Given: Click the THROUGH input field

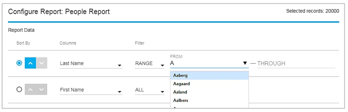Looking at the screenshot, I should click(x=296, y=63).
